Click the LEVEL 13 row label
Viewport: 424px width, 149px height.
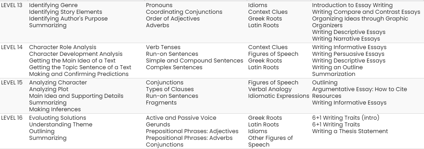click(x=12, y=5)
